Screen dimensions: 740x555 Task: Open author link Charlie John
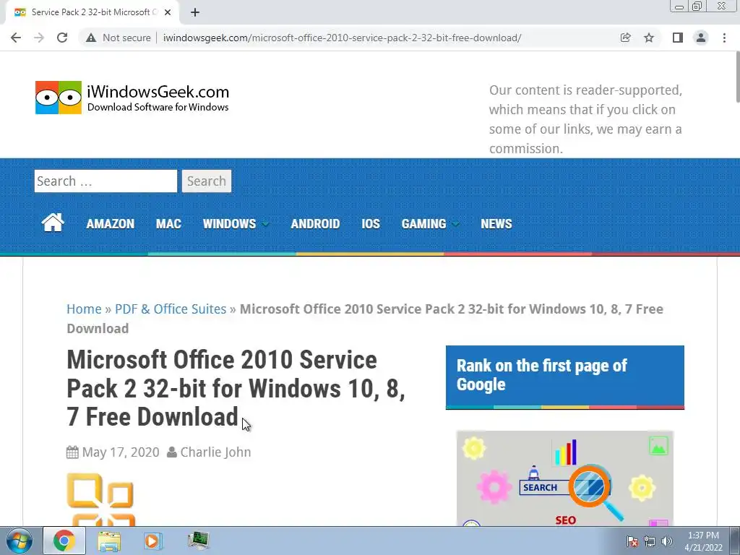click(x=215, y=452)
